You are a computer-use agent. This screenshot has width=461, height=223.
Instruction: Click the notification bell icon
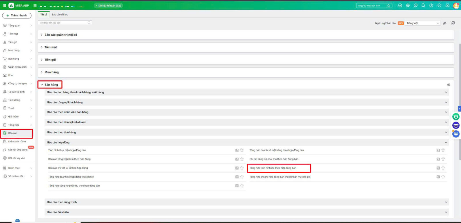tap(423, 5)
